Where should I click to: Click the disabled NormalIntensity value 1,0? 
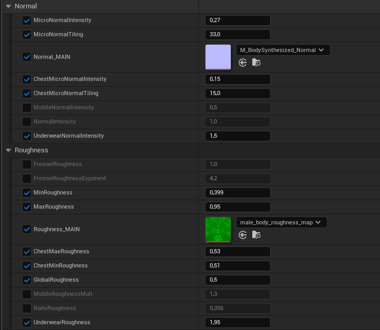[x=238, y=122]
